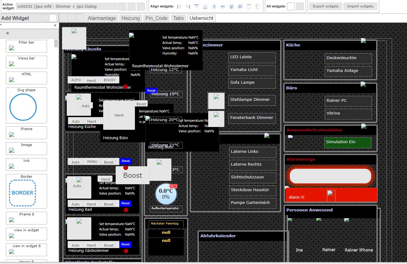Switch to the Alarmanlage view tab
Screen dimensions: 407x264
(x=102, y=18)
